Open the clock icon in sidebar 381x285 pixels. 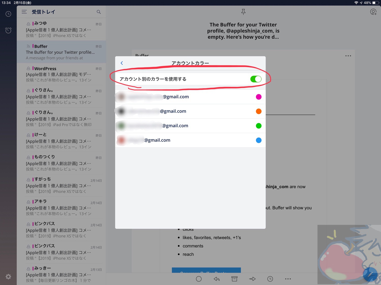(x=8, y=14)
